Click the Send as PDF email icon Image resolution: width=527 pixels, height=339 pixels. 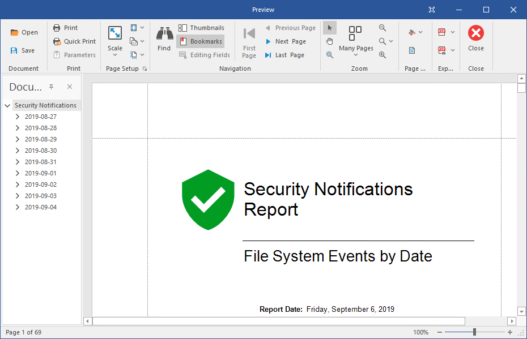pos(442,50)
